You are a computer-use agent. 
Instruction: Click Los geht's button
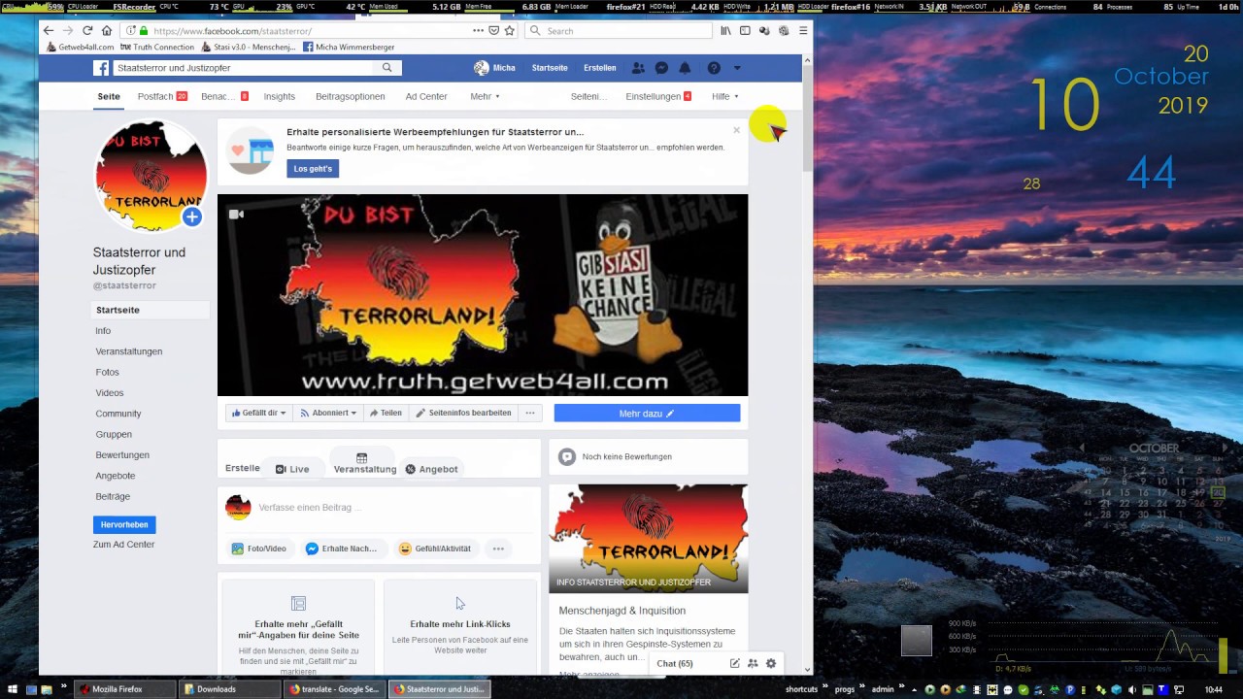[313, 169]
